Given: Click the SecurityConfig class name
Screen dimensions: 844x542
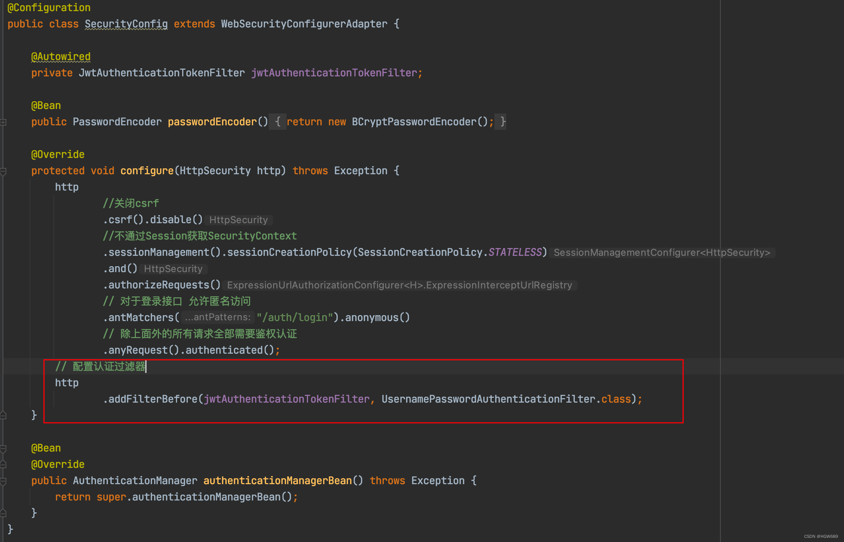Looking at the screenshot, I should pyautogui.click(x=126, y=24).
